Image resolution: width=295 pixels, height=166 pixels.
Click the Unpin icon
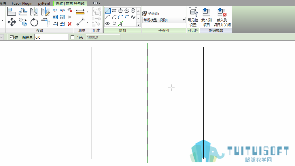tap(70, 10)
